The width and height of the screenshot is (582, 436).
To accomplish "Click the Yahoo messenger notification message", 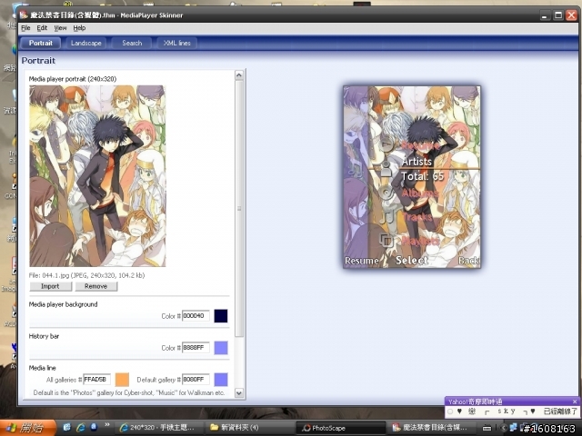I will click(513, 411).
